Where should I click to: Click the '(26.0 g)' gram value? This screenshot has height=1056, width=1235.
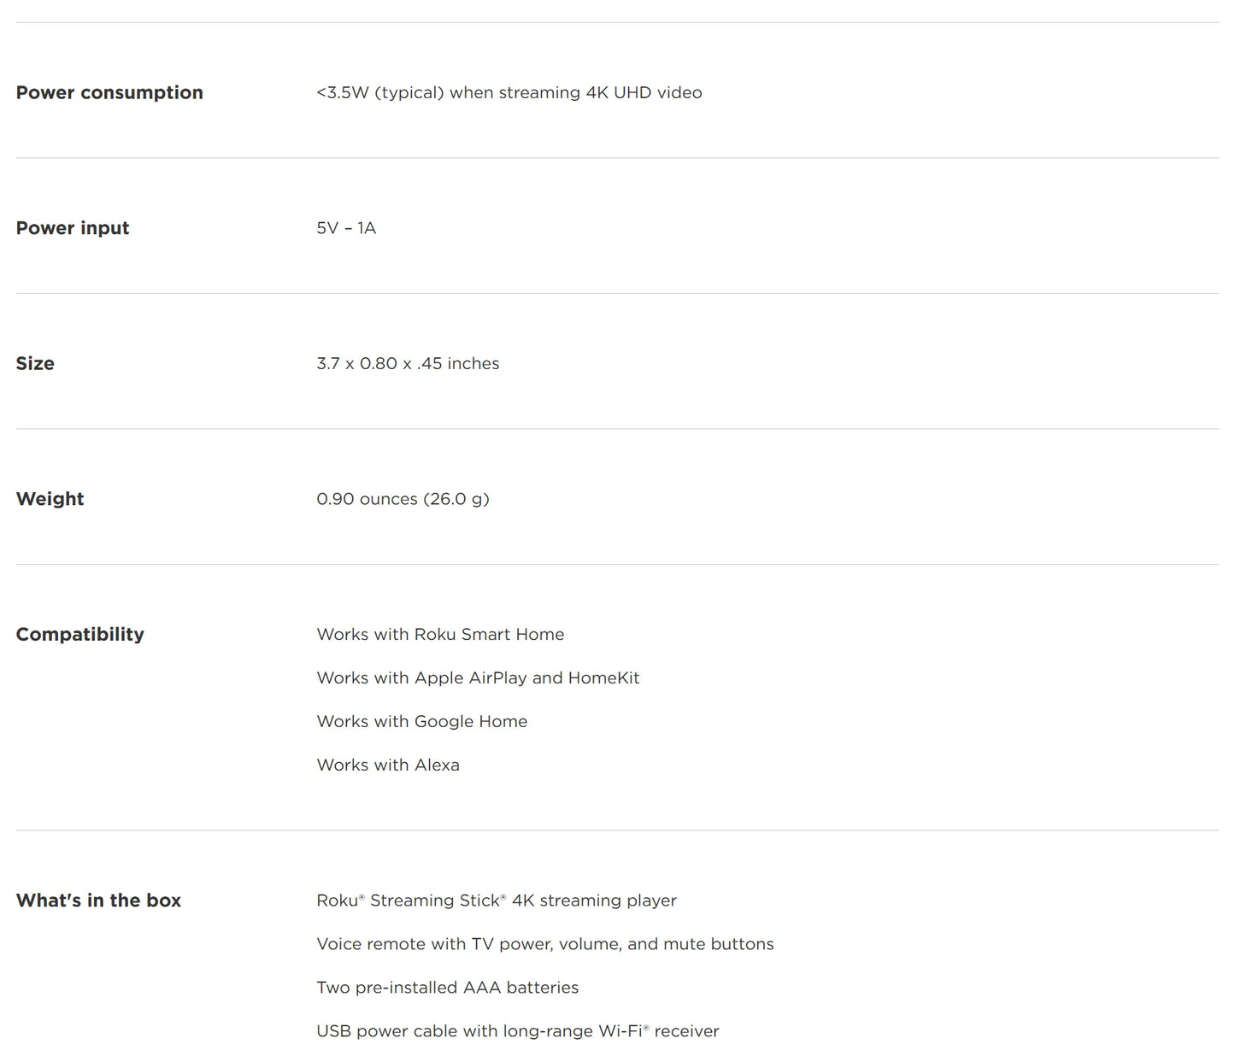pyautogui.click(x=456, y=499)
